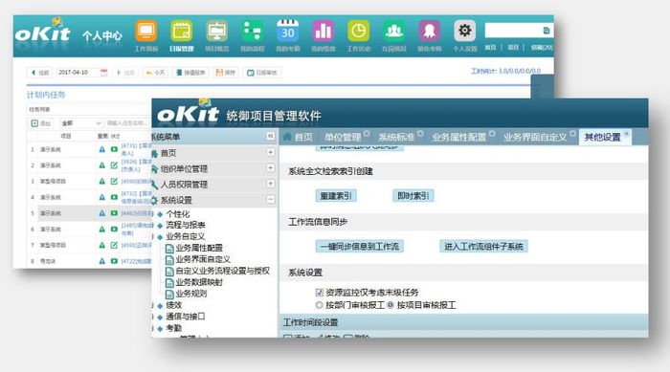Viewport: 670px width, 372px height.
Task: Select the 按部门审核报工 radio button
Action: 319,305
